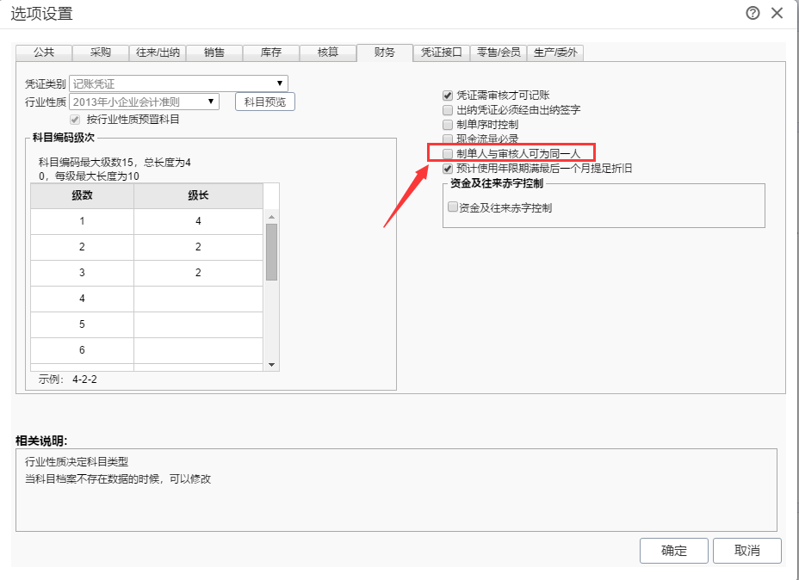Image resolution: width=799 pixels, height=580 pixels.
Task: Check the 制单序时控制 option
Action: click(447, 125)
